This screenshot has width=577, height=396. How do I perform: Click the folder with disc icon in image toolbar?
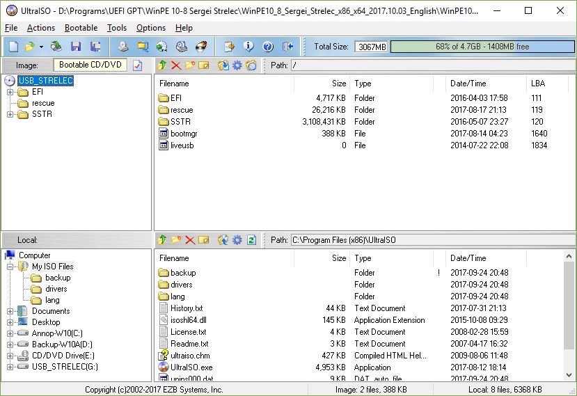[251, 65]
